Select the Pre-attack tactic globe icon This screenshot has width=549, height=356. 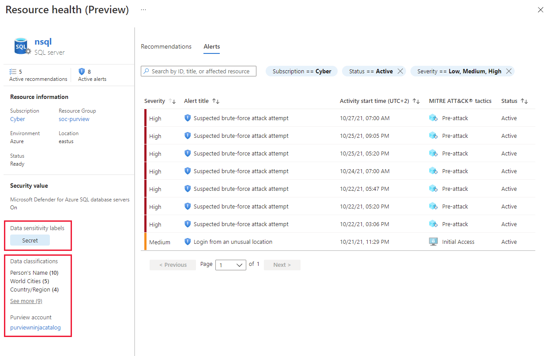432,118
